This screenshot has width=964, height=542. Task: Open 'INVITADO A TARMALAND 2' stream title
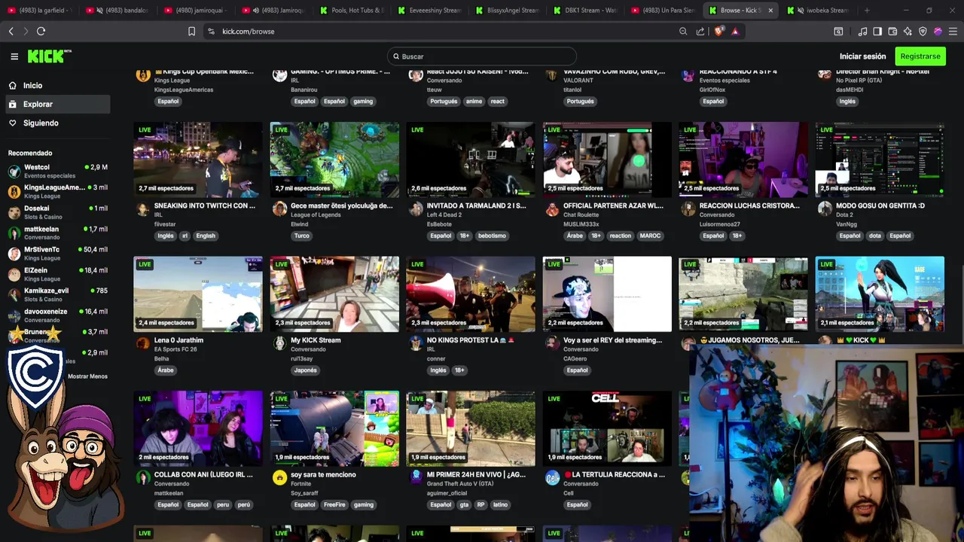(476, 206)
